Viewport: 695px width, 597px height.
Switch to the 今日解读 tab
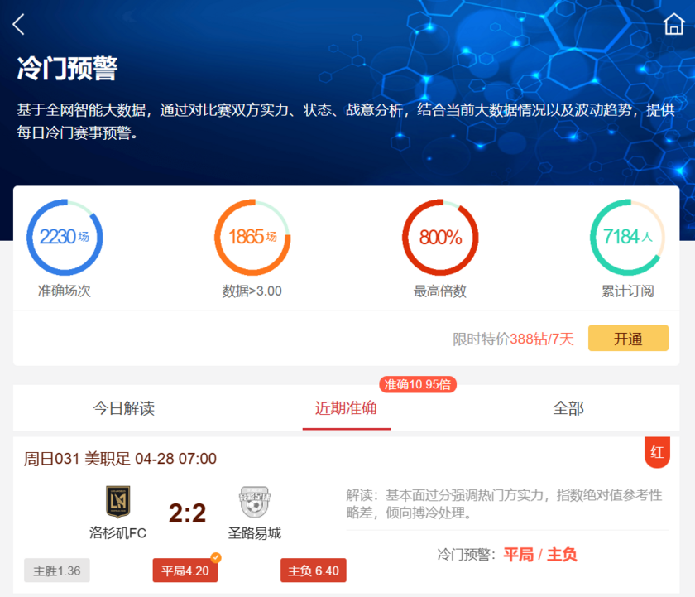123,408
